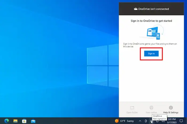Open Microsoft Store from taskbar
The height and width of the screenshot is (124, 187).
click(x=24, y=121)
